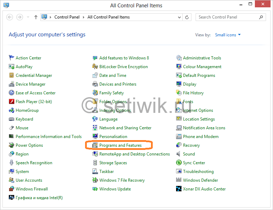Click the Power Options icon
The height and width of the screenshot is (210, 273).
click(12, 145)
